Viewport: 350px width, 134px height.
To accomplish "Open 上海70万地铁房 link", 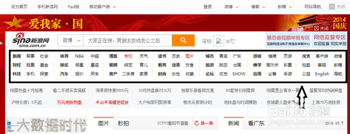I will 326,102.
